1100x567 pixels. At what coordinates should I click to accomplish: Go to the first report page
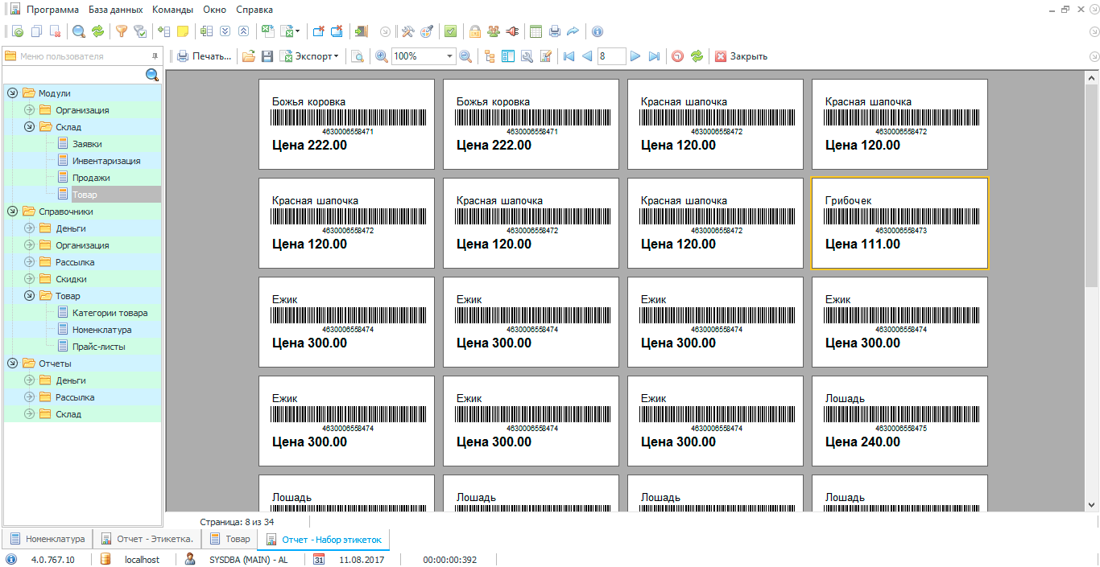[x=569, y=56]
